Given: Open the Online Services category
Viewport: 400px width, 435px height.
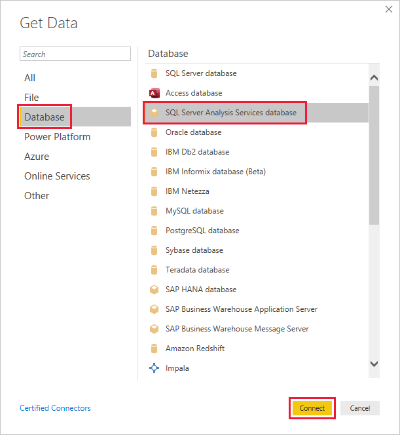Looking at the screenshot, I should coord(57,176).
